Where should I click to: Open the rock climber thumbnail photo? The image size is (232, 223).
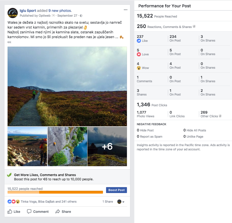(67, 146)
